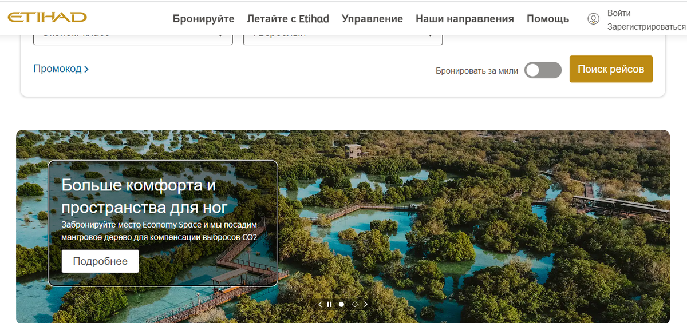
Task: Expand the Промокод link with chevron
Action: 61,69
